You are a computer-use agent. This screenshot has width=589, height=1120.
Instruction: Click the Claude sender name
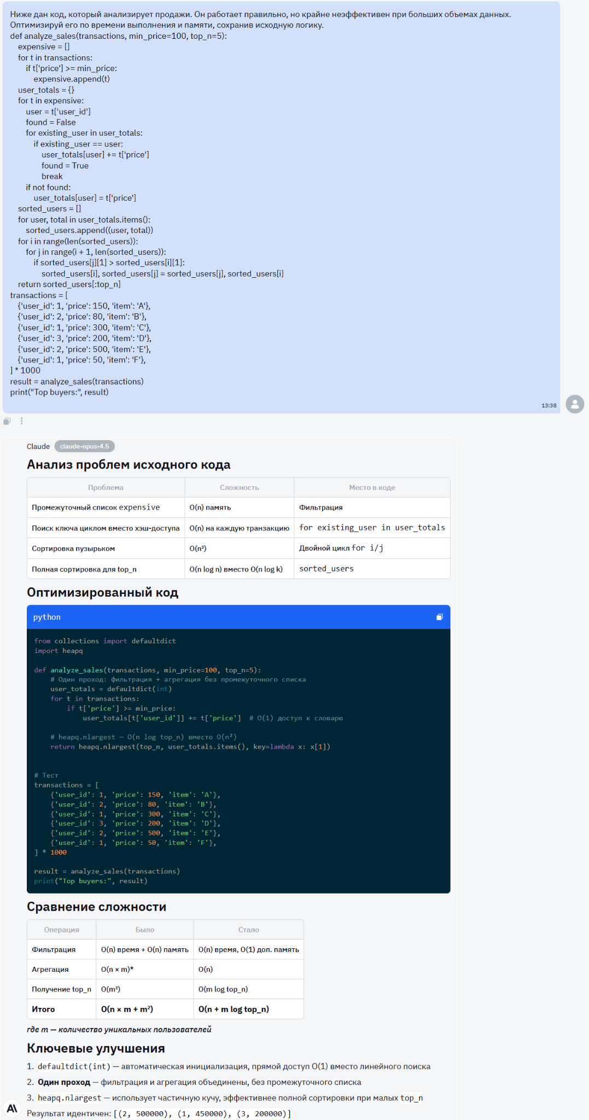click(38, 446)
